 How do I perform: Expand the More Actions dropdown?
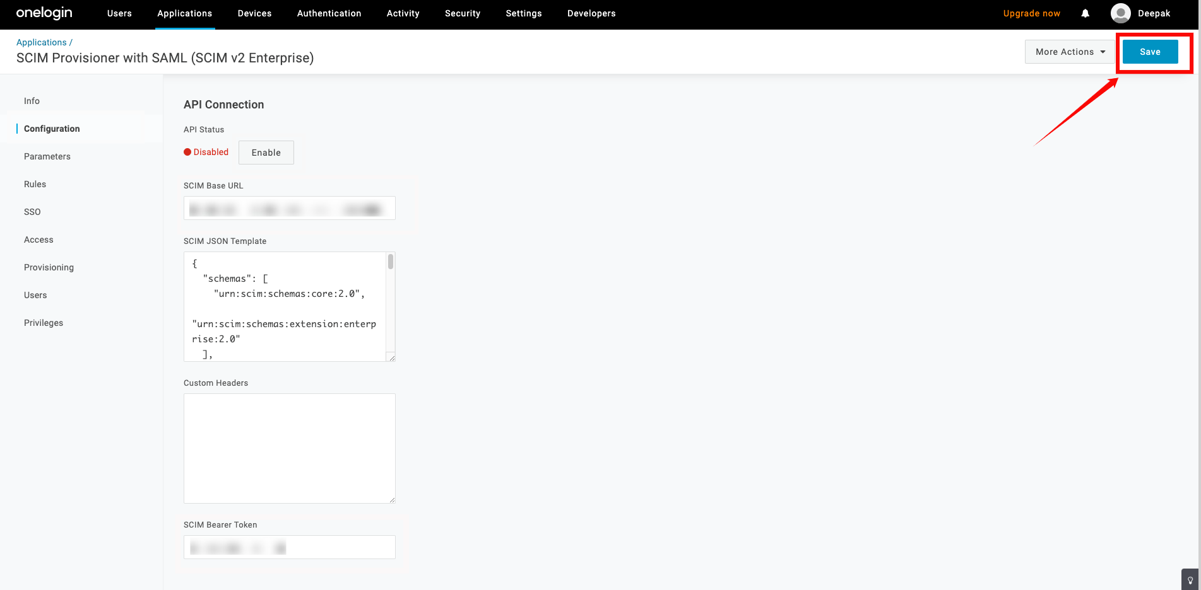pos(1070,52)
